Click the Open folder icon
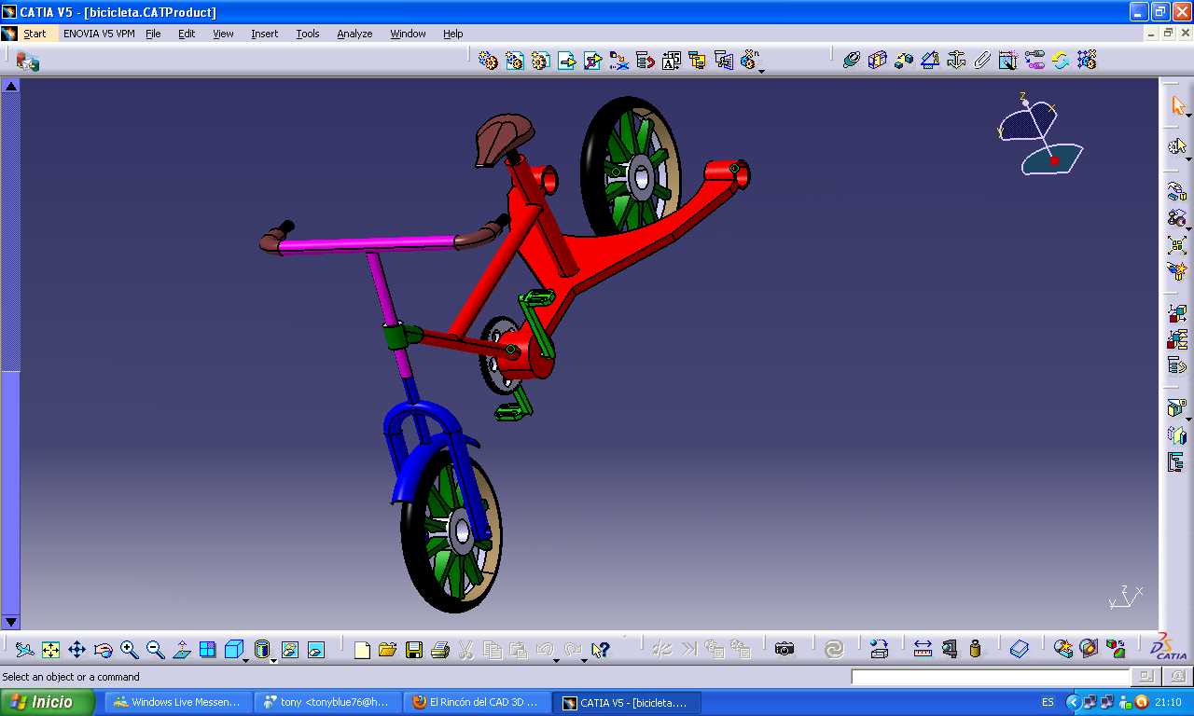Screen dimensions: 1194x716 (x=388, y=649)
